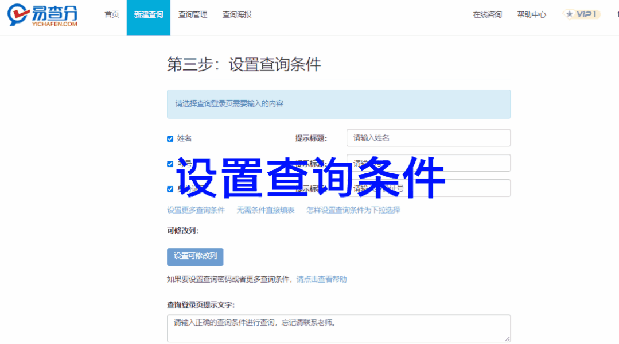Toggle the 身份证号 checkbox
Screen dimensions: 619x344
click(x=170, y=189)
